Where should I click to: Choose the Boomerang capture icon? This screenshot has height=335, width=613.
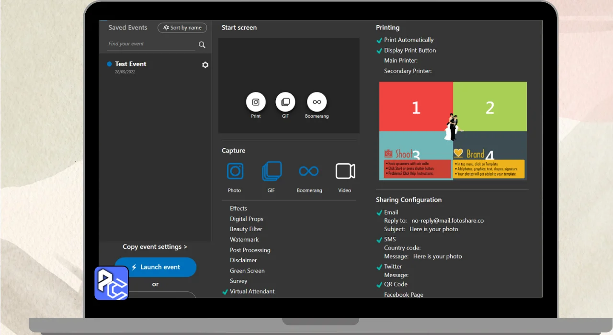(x=309, y=171)
